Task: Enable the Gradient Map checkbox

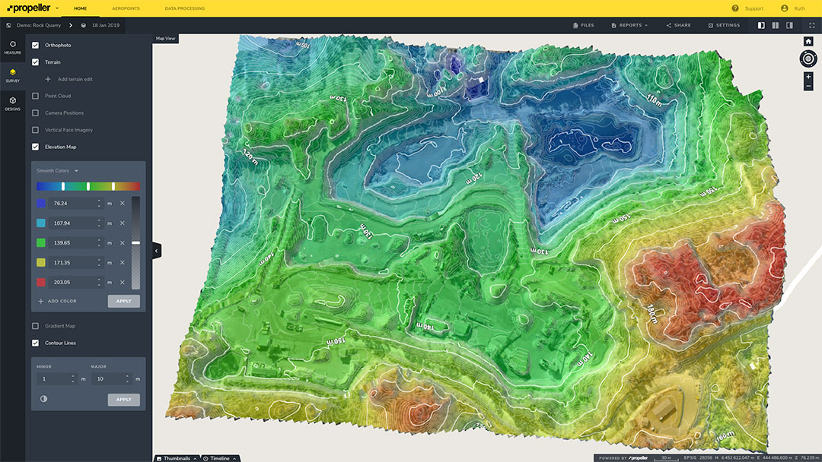Action: 35,326
